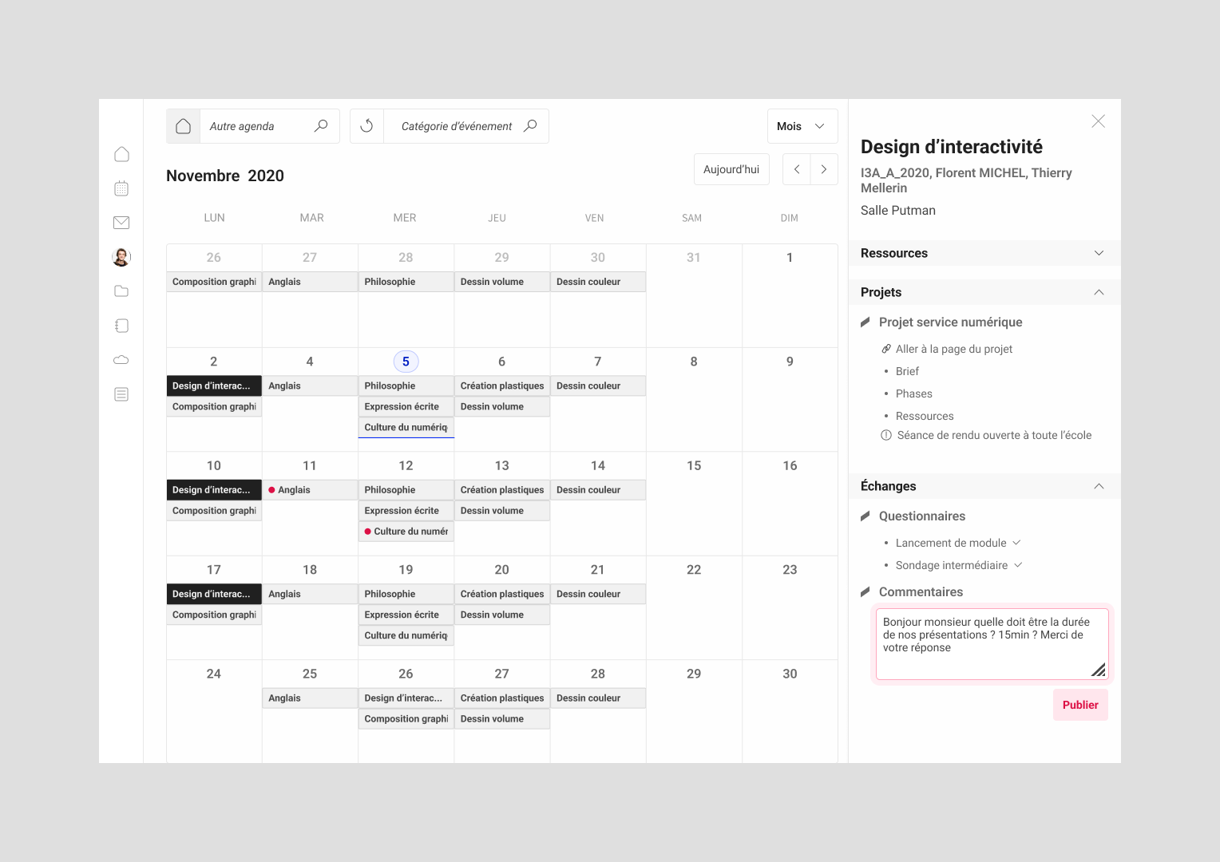Screen dimensions: 1220x862
Task: Open Culture du numériq event on November 5
Action: coord(406,427)
